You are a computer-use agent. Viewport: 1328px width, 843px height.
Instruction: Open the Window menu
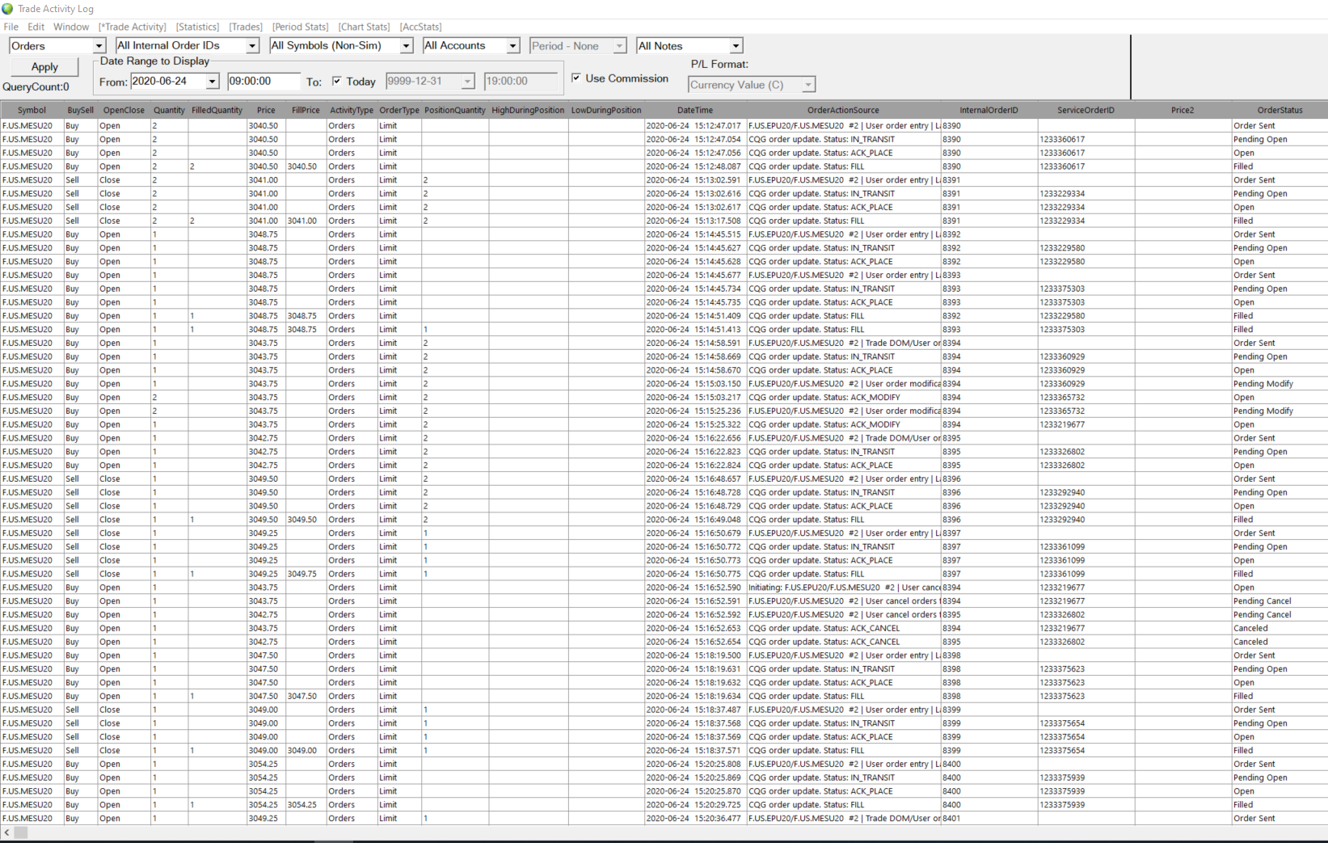[x=71, y=27]
